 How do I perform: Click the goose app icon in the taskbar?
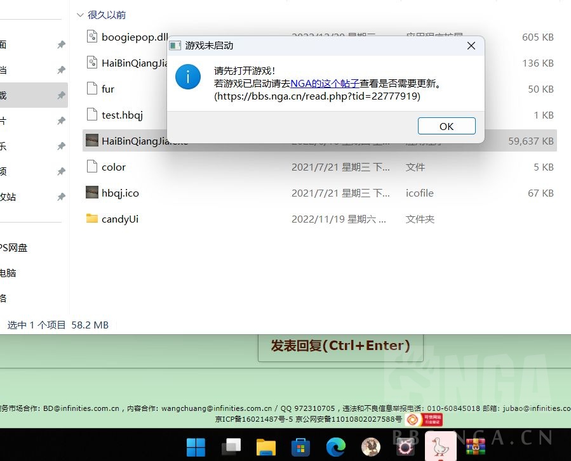(x=440, y=447)
